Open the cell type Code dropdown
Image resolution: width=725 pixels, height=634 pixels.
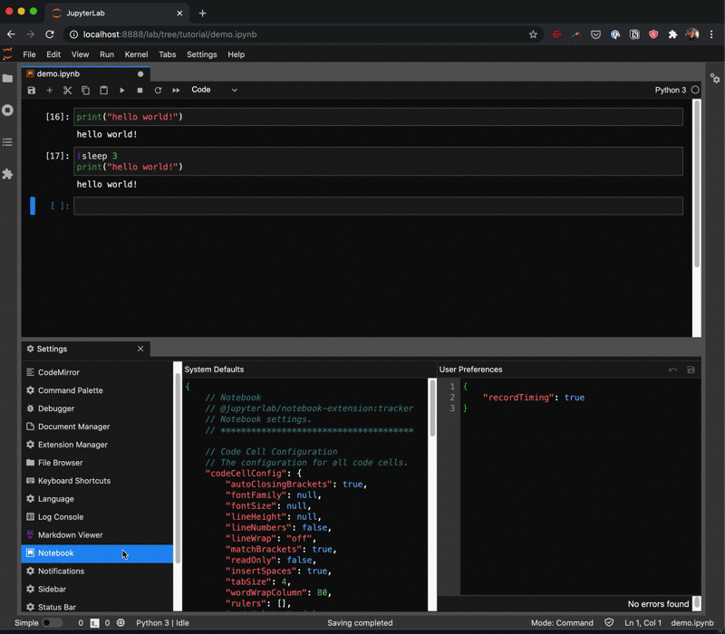coord(214,91)
